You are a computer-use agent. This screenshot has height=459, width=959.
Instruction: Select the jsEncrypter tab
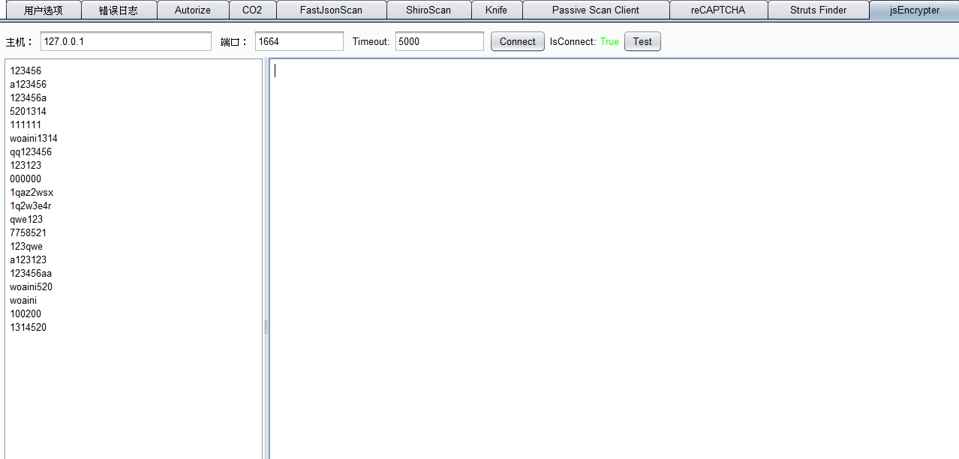tap(914, 10)
